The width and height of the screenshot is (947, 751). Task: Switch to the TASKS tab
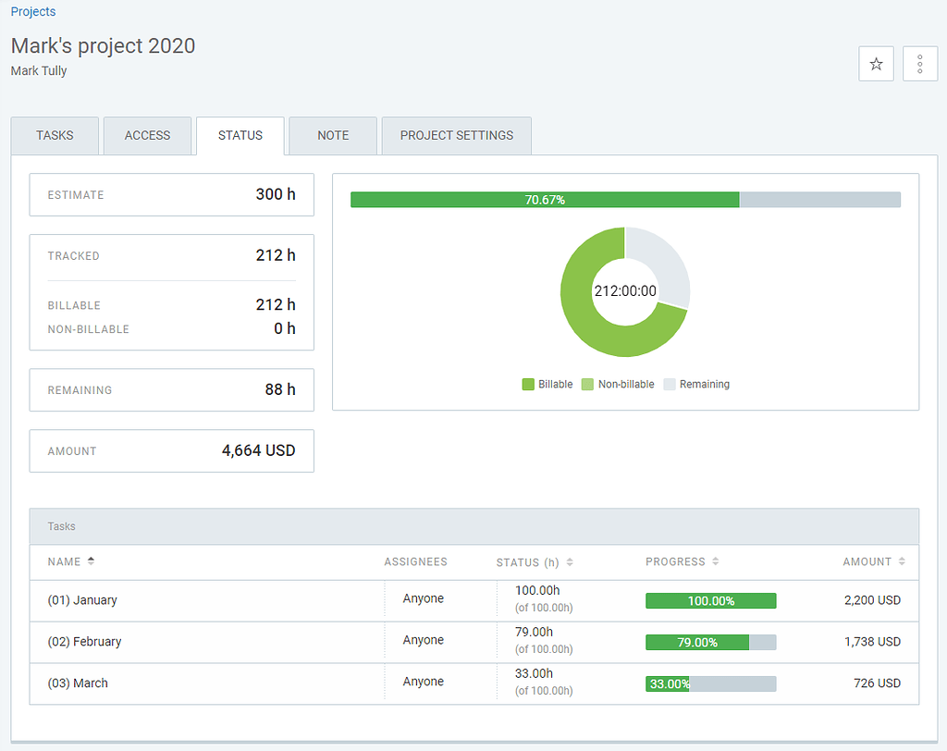point(55,135)
